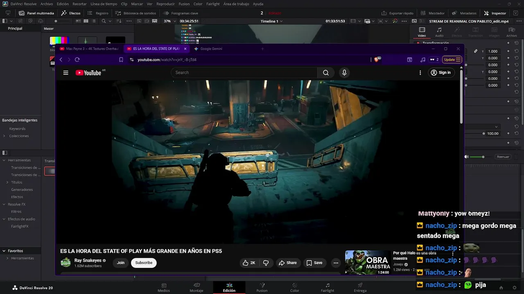Click the 100.00 opacity value field
The image size is (524, 294).
point(493,134)
